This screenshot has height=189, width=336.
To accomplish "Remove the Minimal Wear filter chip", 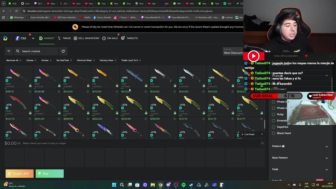I will point(94,60).
